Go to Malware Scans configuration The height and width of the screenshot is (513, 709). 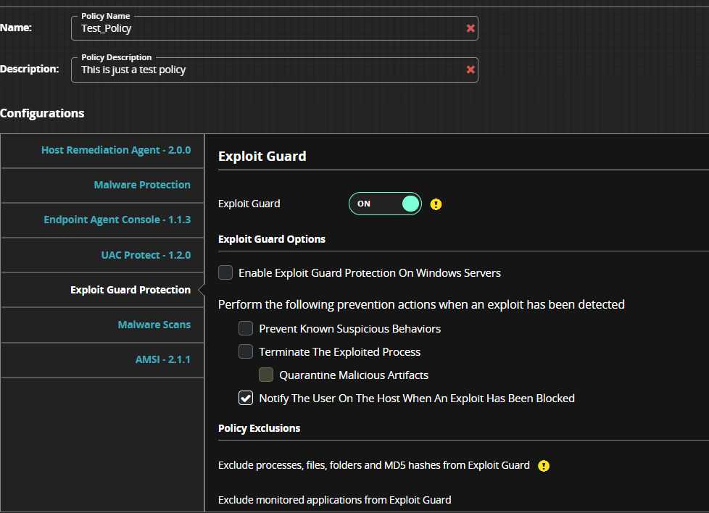click(154, 325)
